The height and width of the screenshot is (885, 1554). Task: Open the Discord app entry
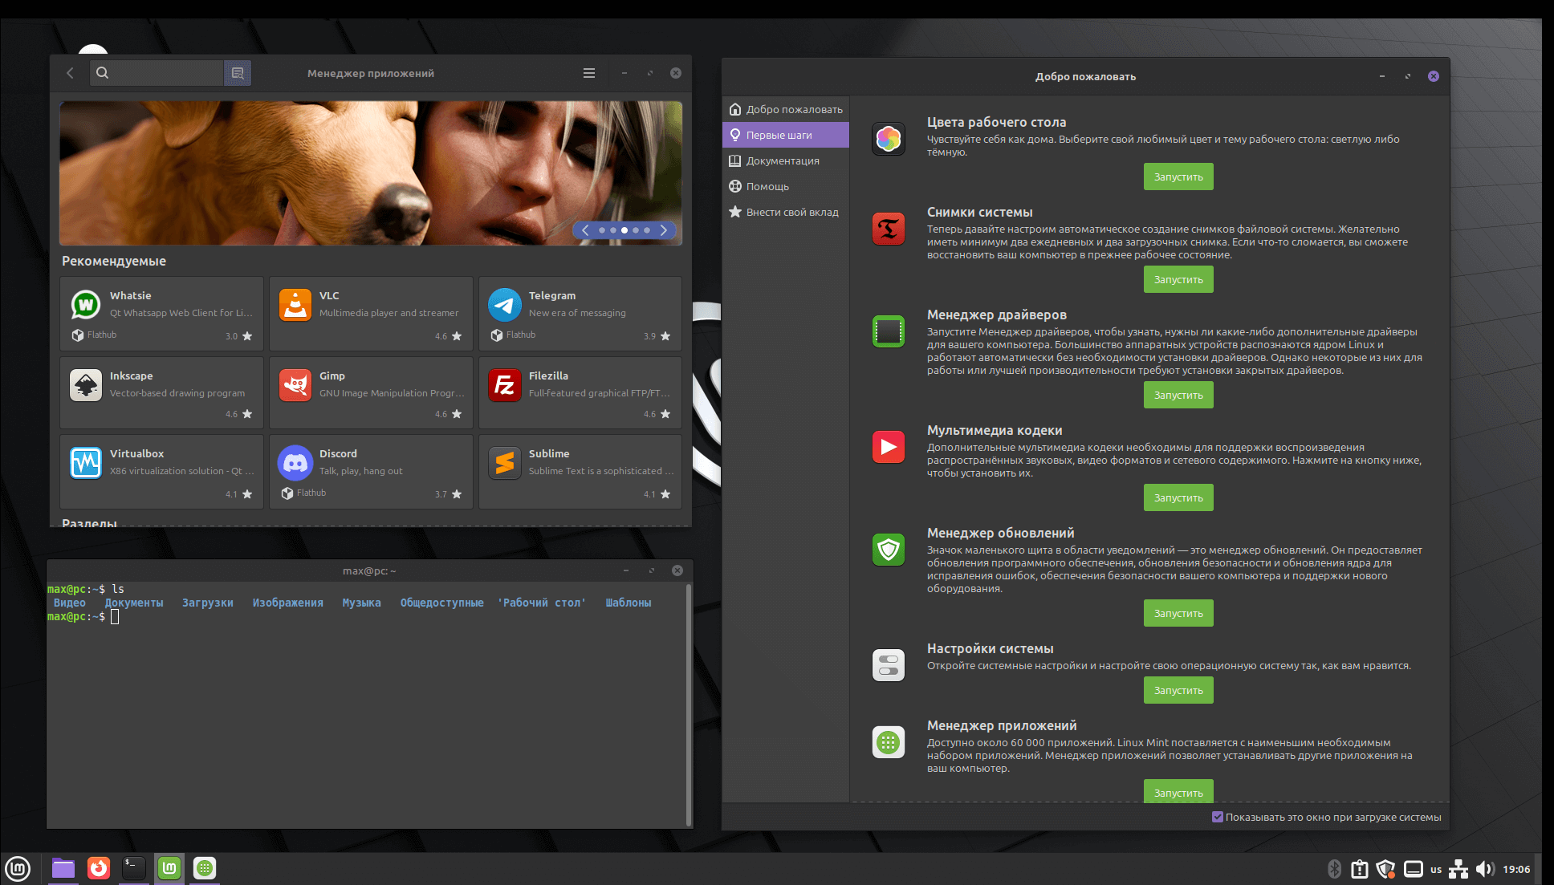coord(371,472)
